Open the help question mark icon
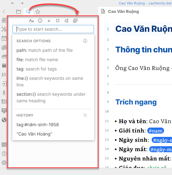This screenshot has width=172, height=175. [x=4, y=154]
